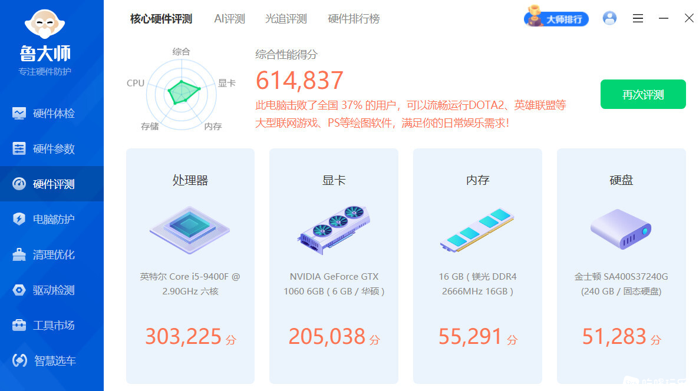Open 硬件体检 via its monitor icon
699x391 pixels.
pos(19,114)
